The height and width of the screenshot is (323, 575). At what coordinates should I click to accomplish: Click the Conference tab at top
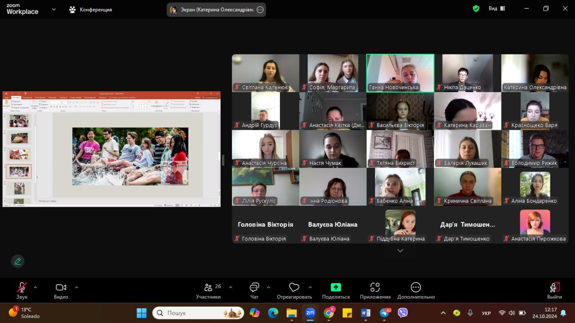pyautogui.click(x=90, y=9)
